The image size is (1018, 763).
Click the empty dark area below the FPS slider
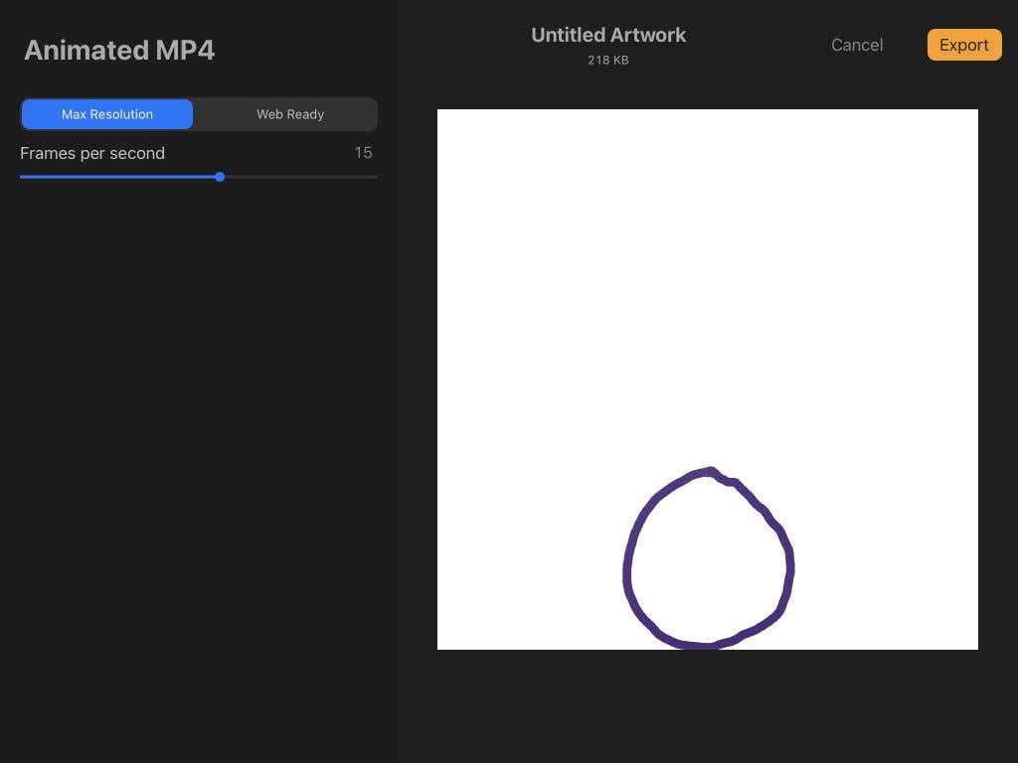click(199, 454)
